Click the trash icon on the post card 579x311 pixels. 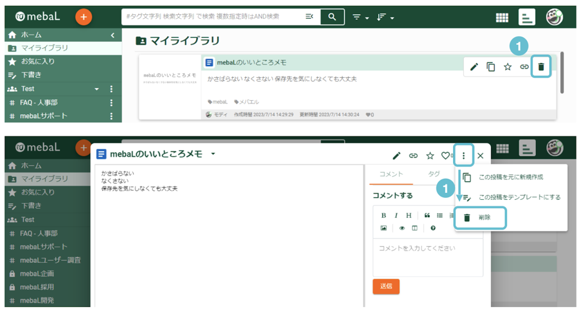(x=541, y=67)
